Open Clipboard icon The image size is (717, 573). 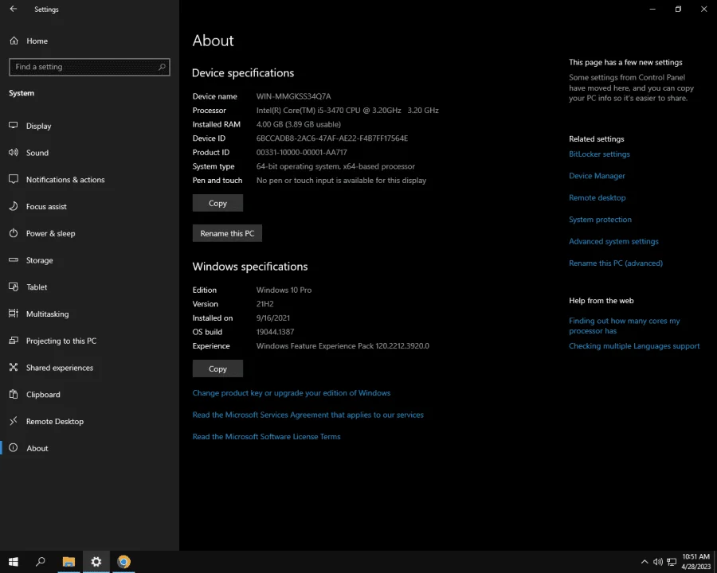coord(14,394)
